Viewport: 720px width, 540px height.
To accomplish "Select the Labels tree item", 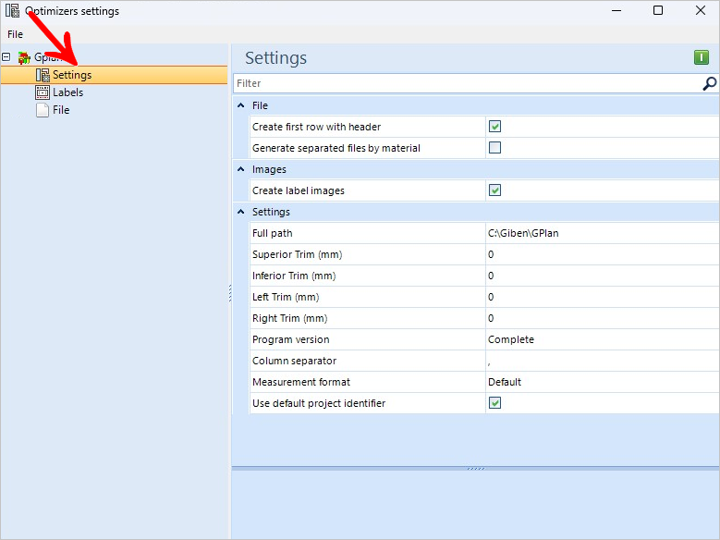I will pos(67,92).
